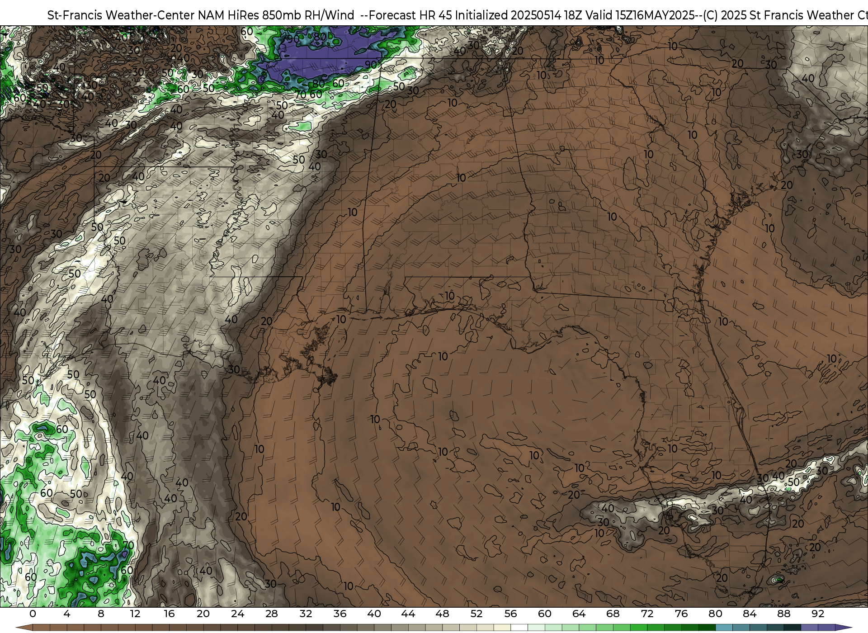Click the colorbar tick label '16'

click(169, 614)
